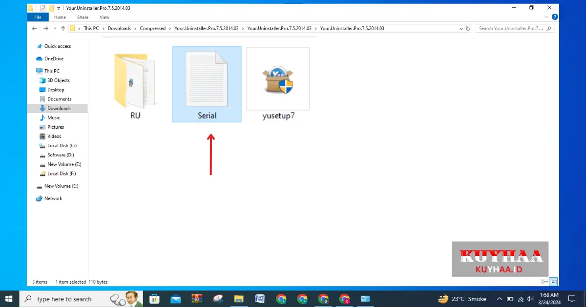
Task: Click the New Folder quick access icon
Action: pyautogui.click(x=51, y=8)
